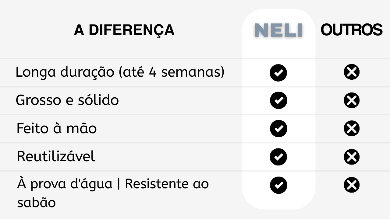Select the OUTROS column heading
Viewport: 390px width, 219px height.
tap(352, 30)
